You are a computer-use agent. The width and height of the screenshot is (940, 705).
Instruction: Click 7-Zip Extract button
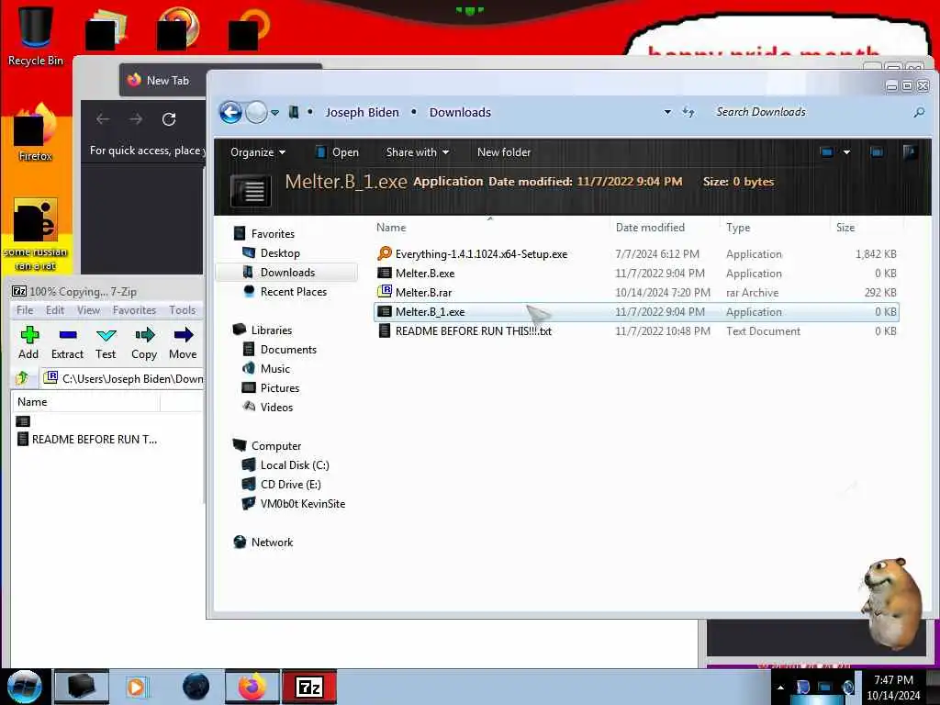pos(67,343)
